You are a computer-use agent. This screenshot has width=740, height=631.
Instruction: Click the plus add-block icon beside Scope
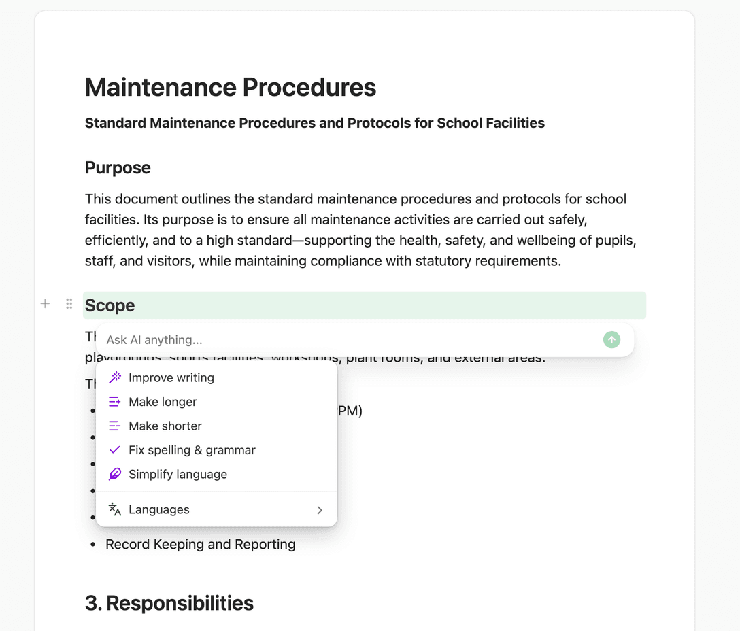coord(46,303)
